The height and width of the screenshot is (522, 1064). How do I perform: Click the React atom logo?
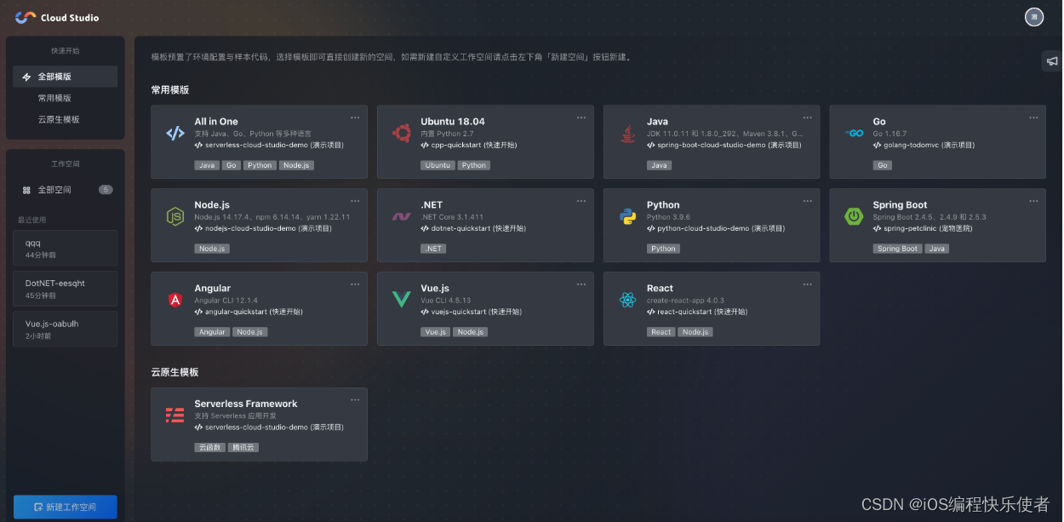pyautogui.click(x=627, y=300)
